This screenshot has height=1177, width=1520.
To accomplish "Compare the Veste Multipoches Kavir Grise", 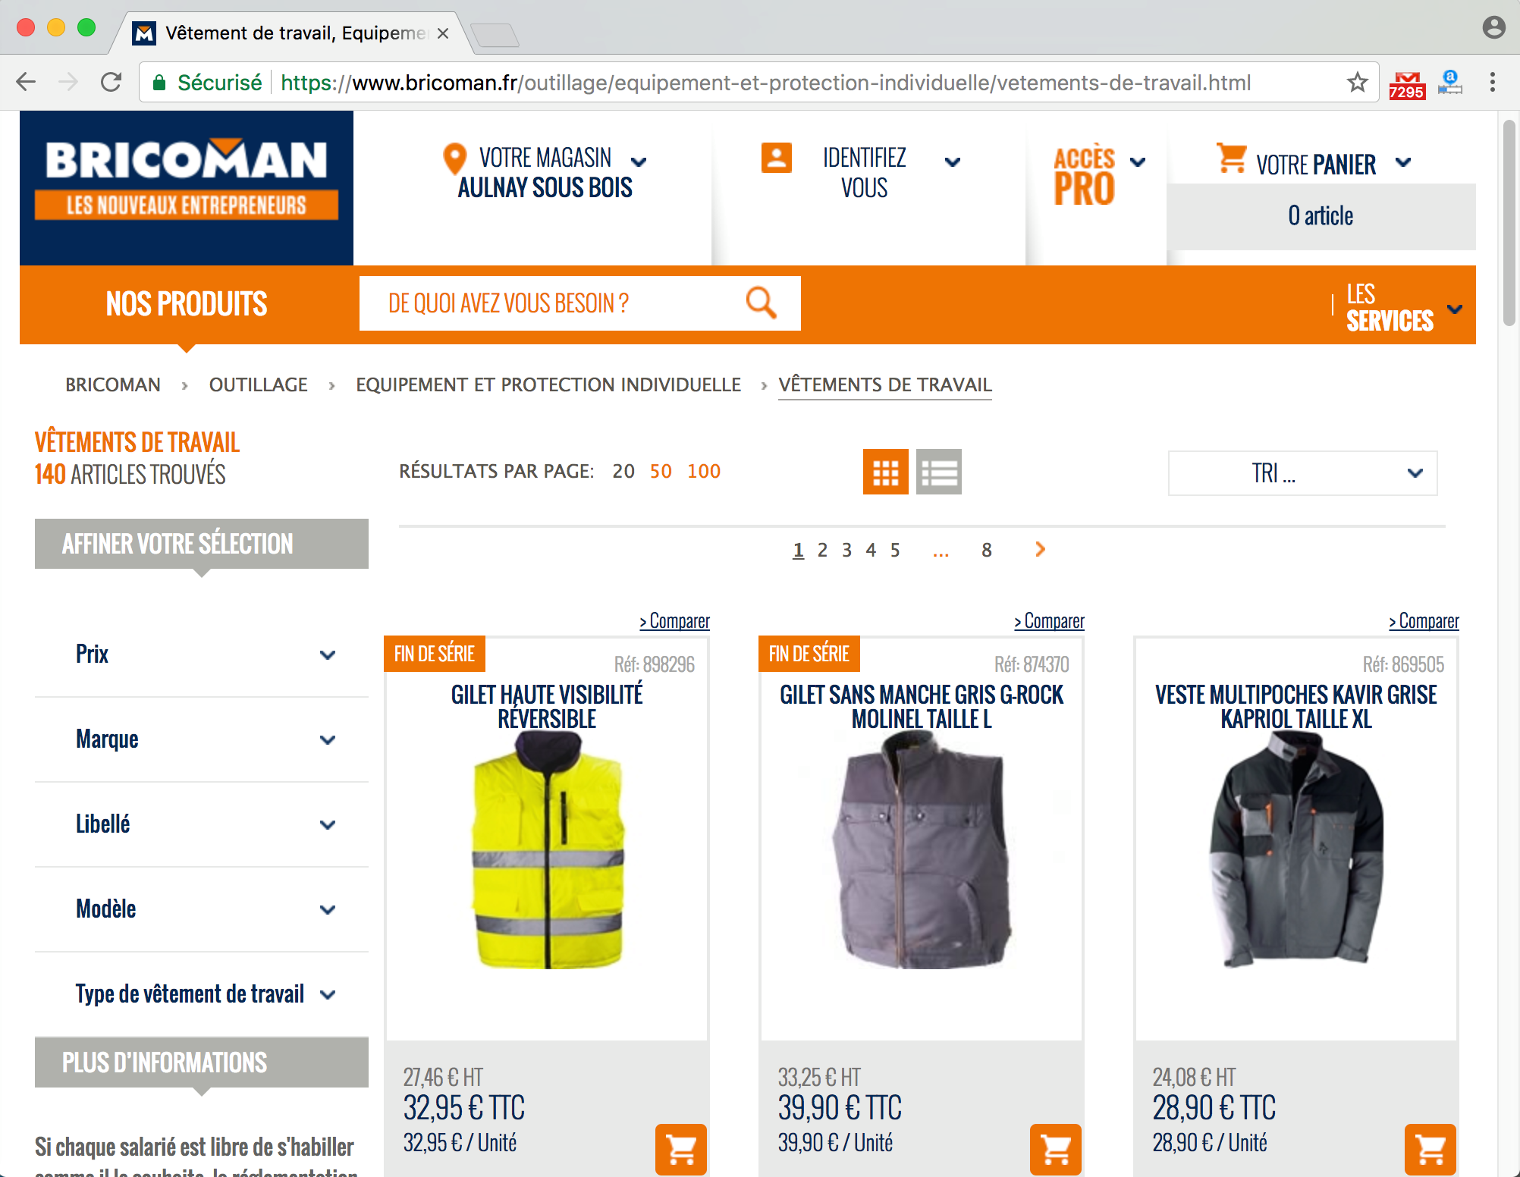I will pos(1424,621).
